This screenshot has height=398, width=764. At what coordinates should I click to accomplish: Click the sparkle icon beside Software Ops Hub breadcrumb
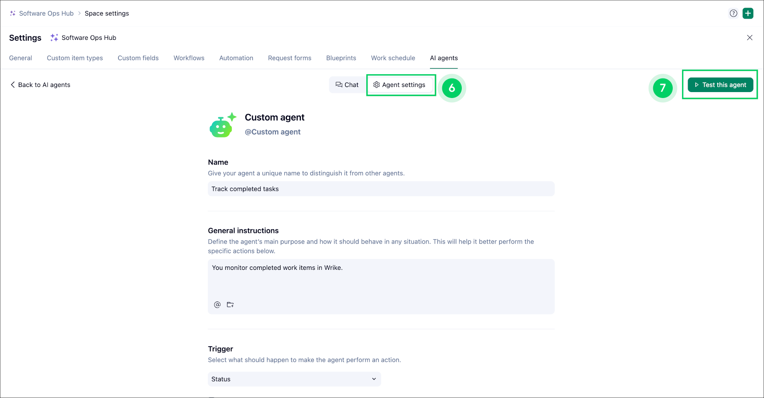[13, 14]
